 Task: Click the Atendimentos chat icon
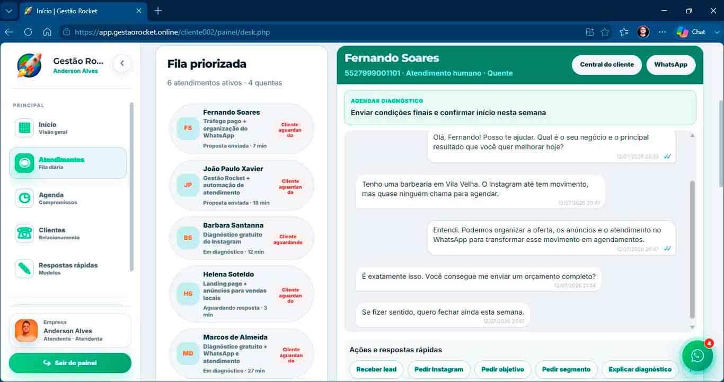pos(24,163)
